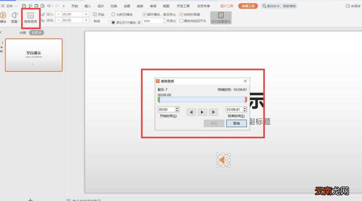Click the 开始 start option icon in ribbon

[95, 14]
